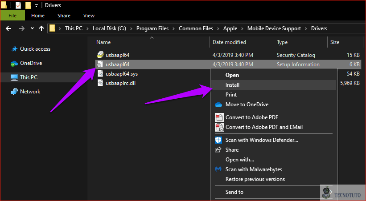366x201 pixels.
Task: Open Customize Quick Access Toolbar dropdown
Action: 36,5
